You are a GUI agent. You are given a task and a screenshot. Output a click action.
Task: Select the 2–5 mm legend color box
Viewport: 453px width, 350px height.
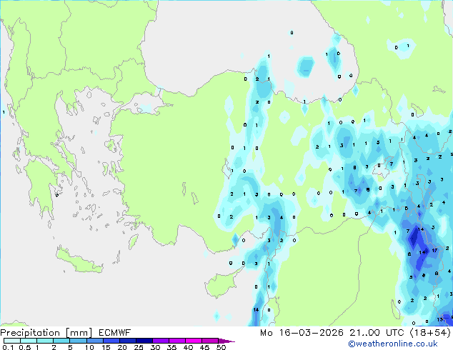[61, 341]
